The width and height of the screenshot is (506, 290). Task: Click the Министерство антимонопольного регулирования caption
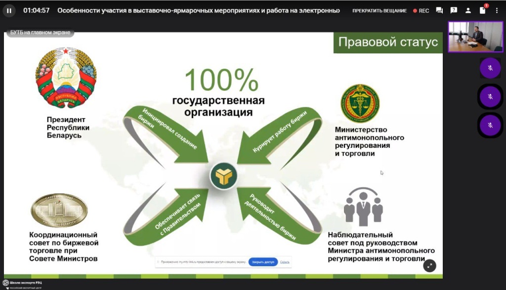click(369, 141)
